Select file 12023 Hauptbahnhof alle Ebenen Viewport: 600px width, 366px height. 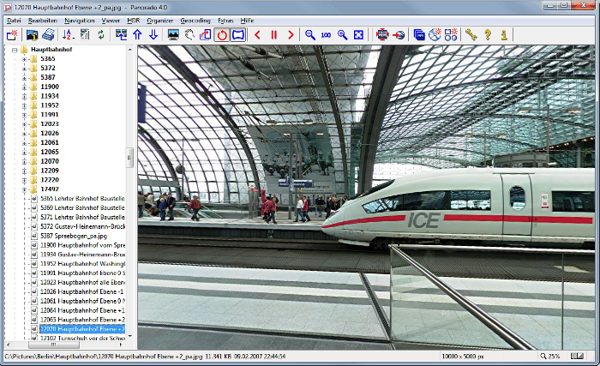click(x=82, y=282)
